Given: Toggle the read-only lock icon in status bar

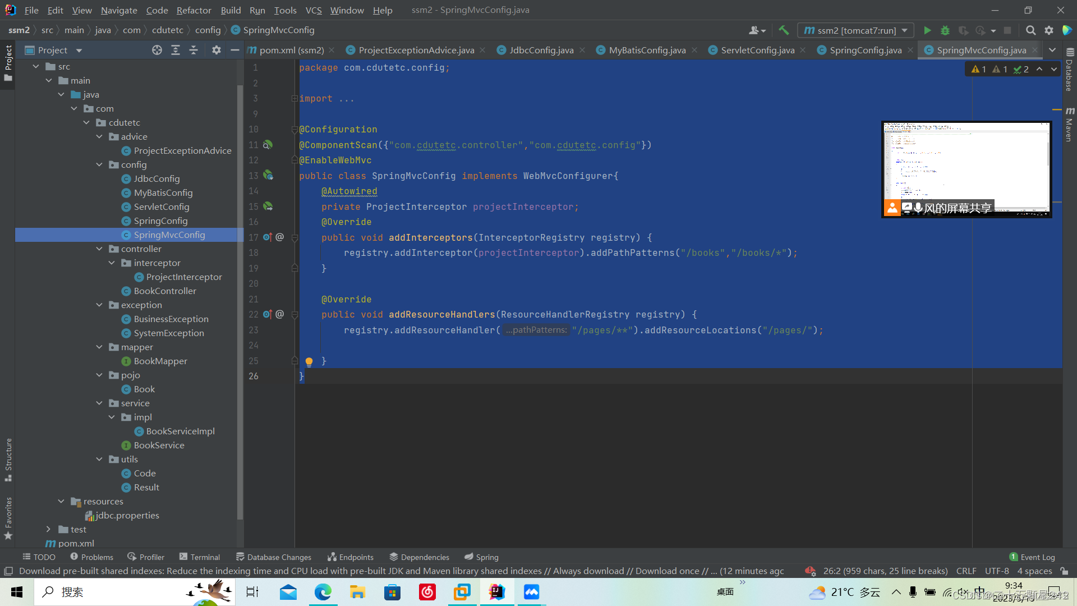Looking at the screenshot, I should coord(1064,571).
